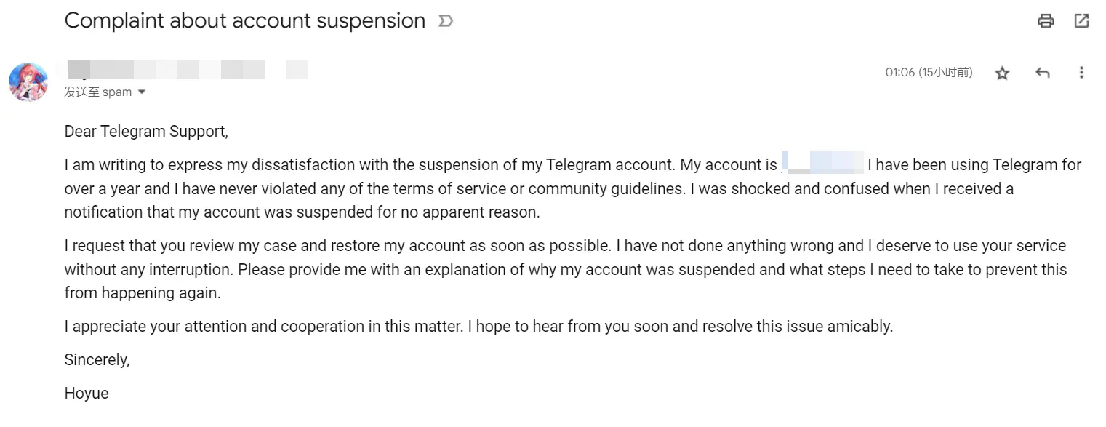Open the email in a new window

[1081, 21]
